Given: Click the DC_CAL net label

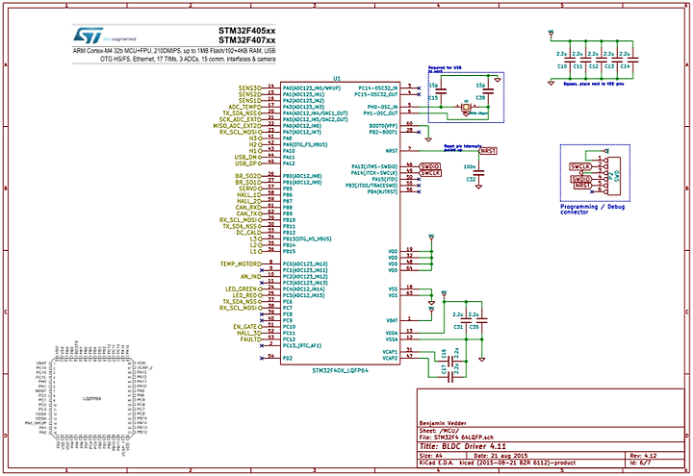Looking at the screenshot, I should tap(248, 233).
